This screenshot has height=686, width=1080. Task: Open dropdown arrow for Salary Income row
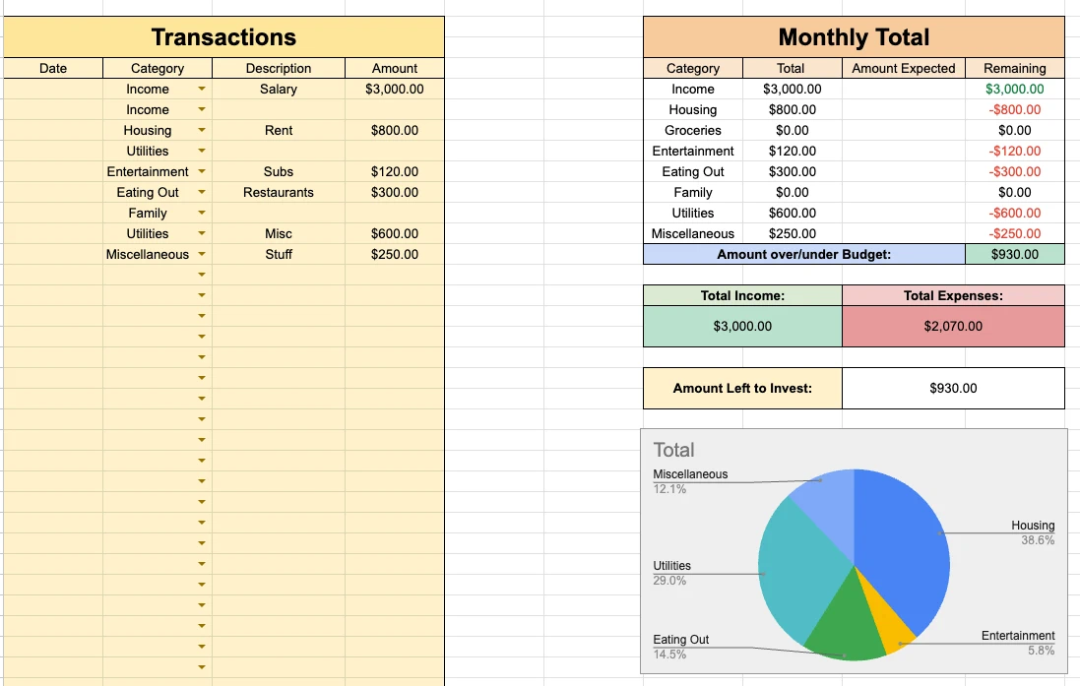point(202,89)
